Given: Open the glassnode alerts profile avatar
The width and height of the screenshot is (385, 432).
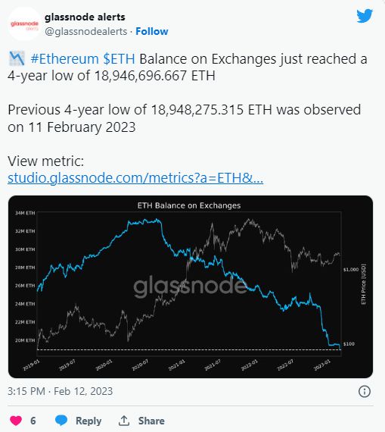Looking at the screenshot, I should click(24, 24).
